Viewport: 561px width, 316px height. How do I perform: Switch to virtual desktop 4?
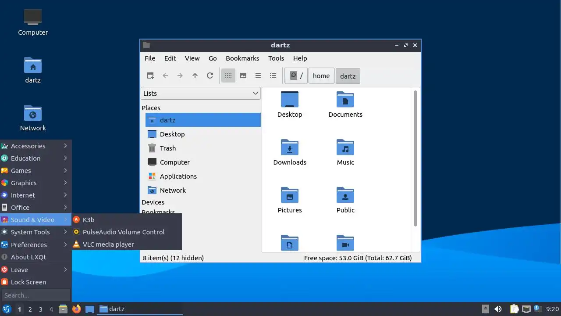(51, 309)
